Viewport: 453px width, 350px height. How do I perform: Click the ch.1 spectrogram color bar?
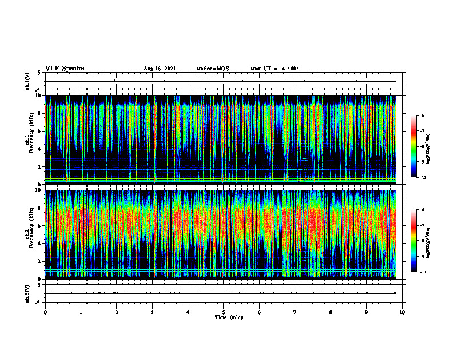414,146
